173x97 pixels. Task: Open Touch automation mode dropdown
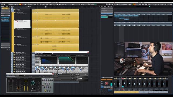32,4
